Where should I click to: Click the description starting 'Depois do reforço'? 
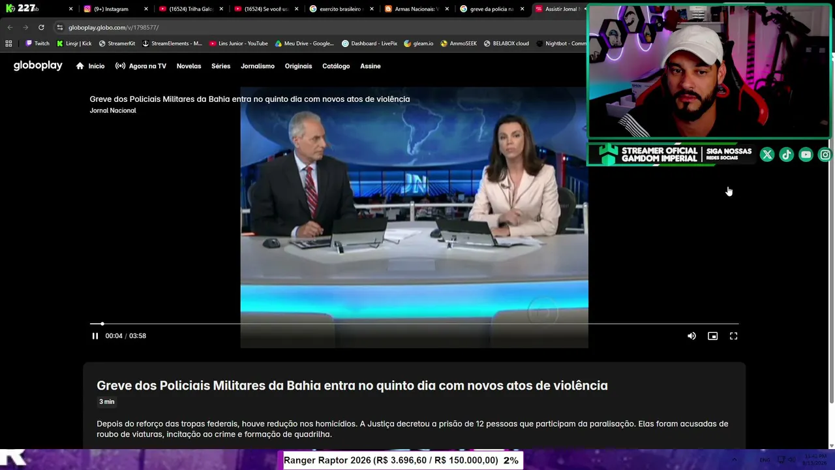pos(412,429)
